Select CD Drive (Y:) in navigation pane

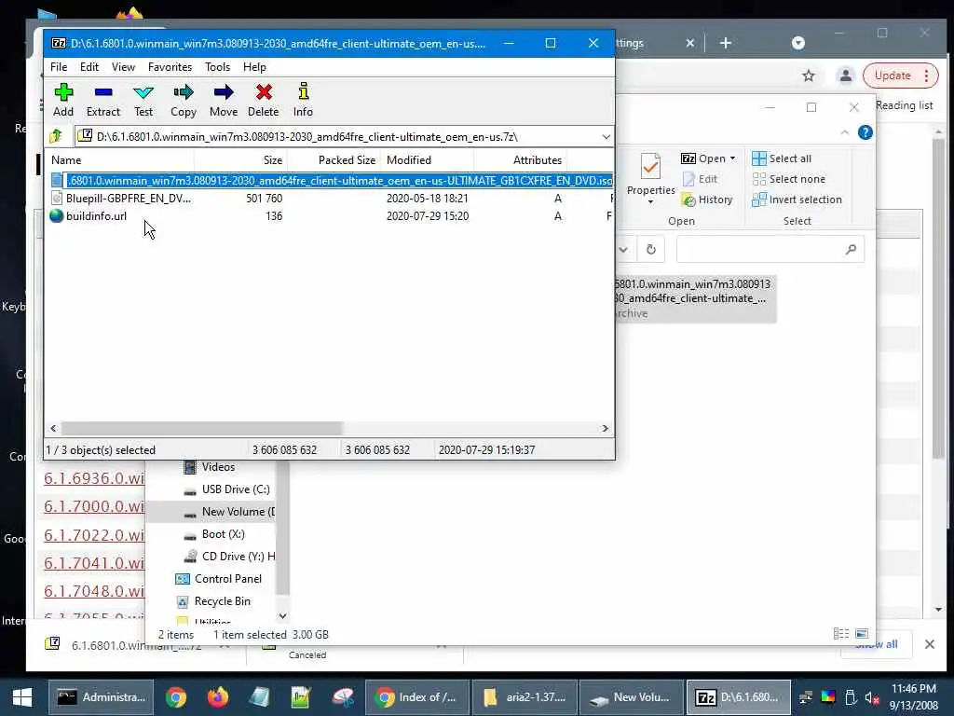[x=229, y=557]
